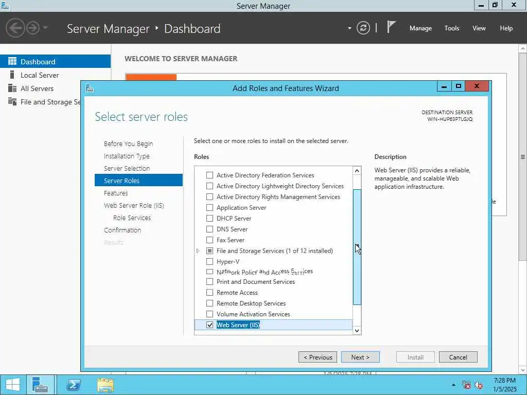This screenshot has height=395, width=527.
Task: Click the Web Server (IIS) description text
Action: [423, 178]
